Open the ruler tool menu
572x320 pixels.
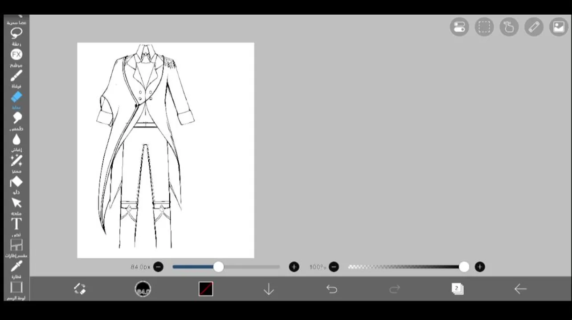[534, 27]
